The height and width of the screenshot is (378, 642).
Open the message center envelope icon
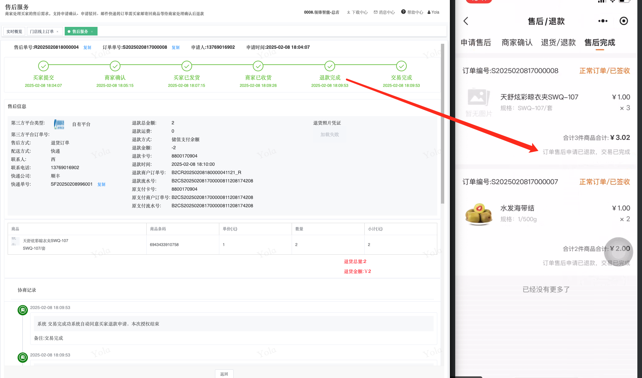pos(376,12)
